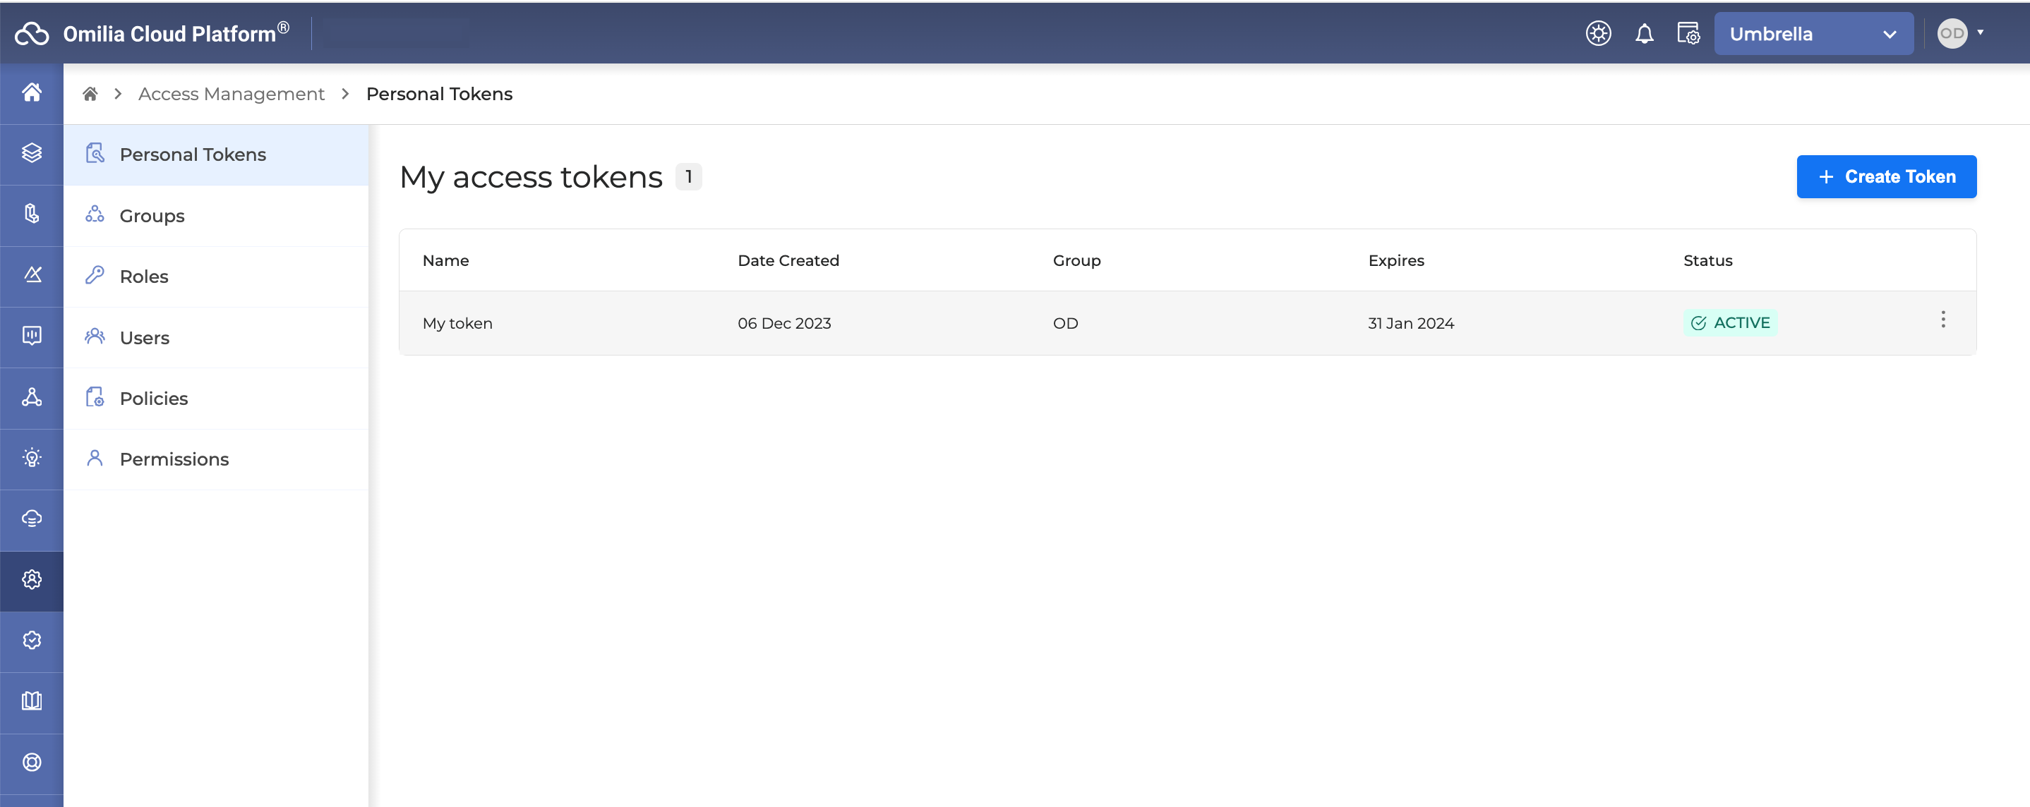Click the lightbulb icon in sidebar
Viewport: 2030px width, 807px height.
pos(32,457)
